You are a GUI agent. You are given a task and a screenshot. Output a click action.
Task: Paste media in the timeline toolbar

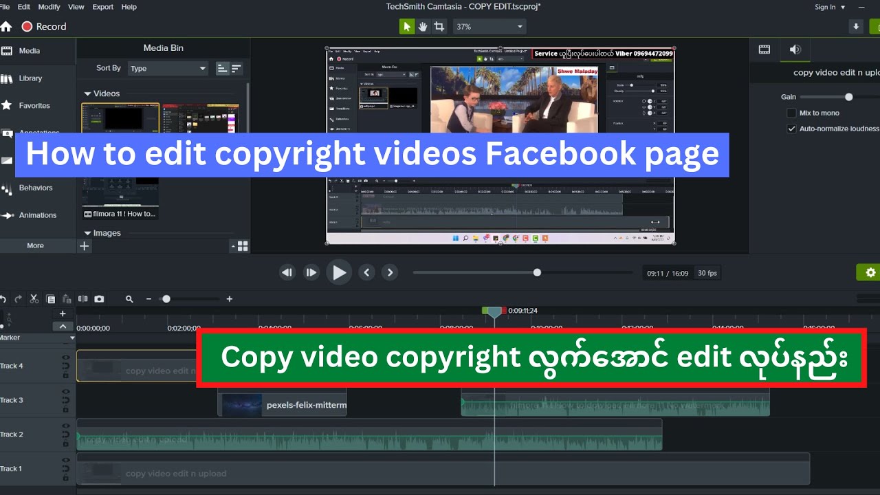point(67,299)
